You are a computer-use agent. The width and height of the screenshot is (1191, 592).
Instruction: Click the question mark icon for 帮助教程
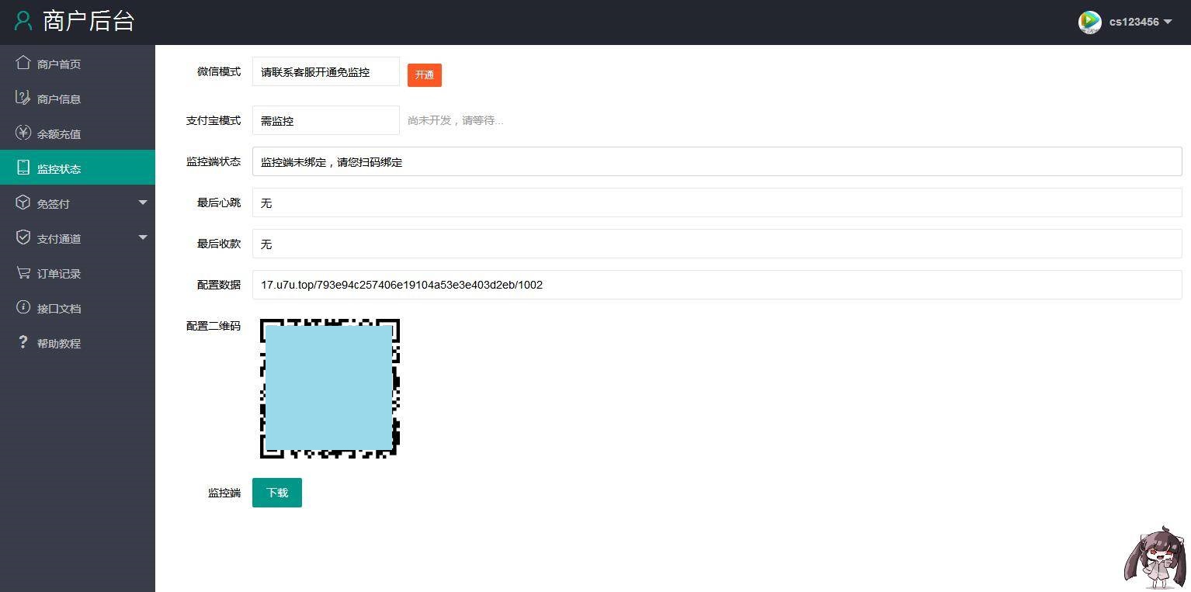23,342
